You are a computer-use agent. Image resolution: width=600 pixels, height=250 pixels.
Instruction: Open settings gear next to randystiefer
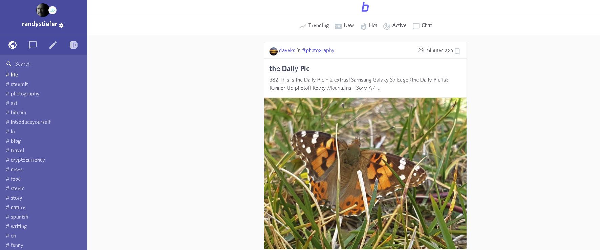click(61, 25)
